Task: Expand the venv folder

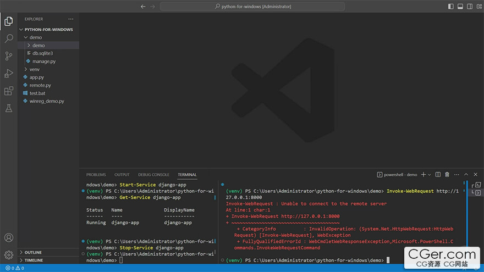Action: pyautogui.click(x=34, y=69)
